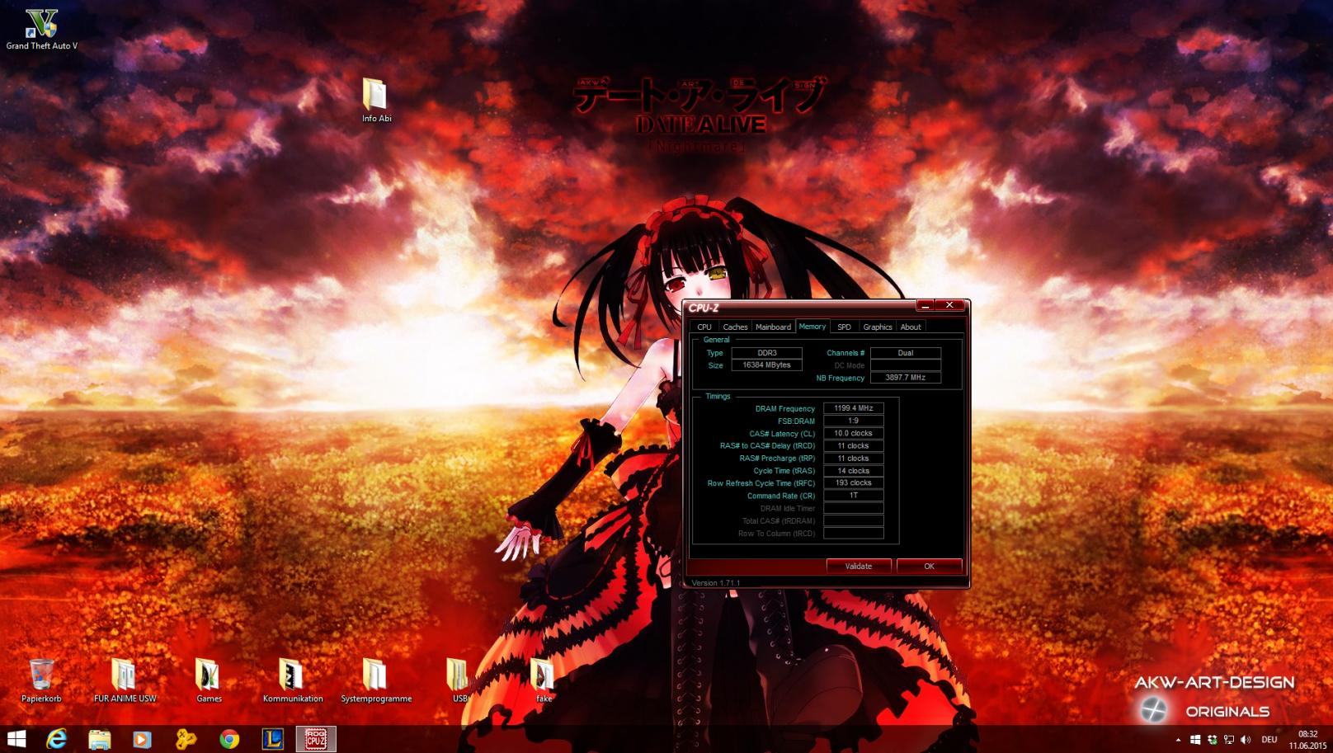1333x753 pixels.
Task: Click the CPU-Z window title text
Action: (704, 308)
